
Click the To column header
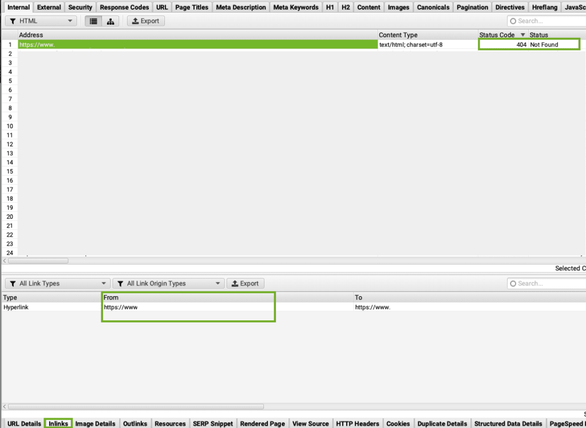[470, 297]
